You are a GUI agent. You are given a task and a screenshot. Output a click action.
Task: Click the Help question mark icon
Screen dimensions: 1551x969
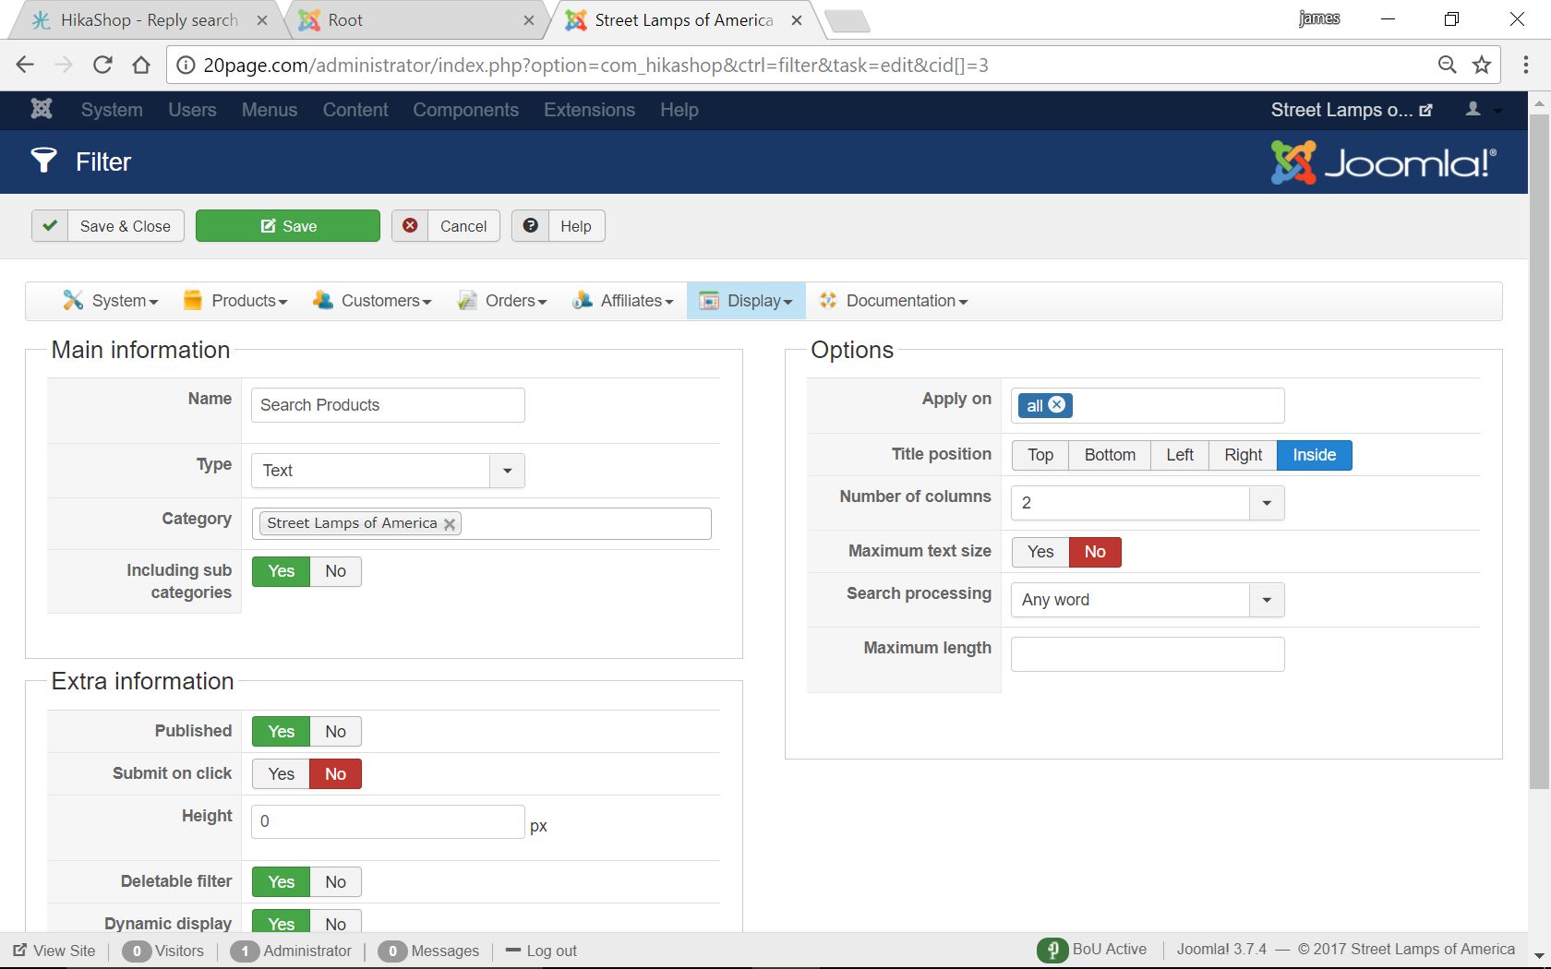pyautogui.click(x=531, y=226)
